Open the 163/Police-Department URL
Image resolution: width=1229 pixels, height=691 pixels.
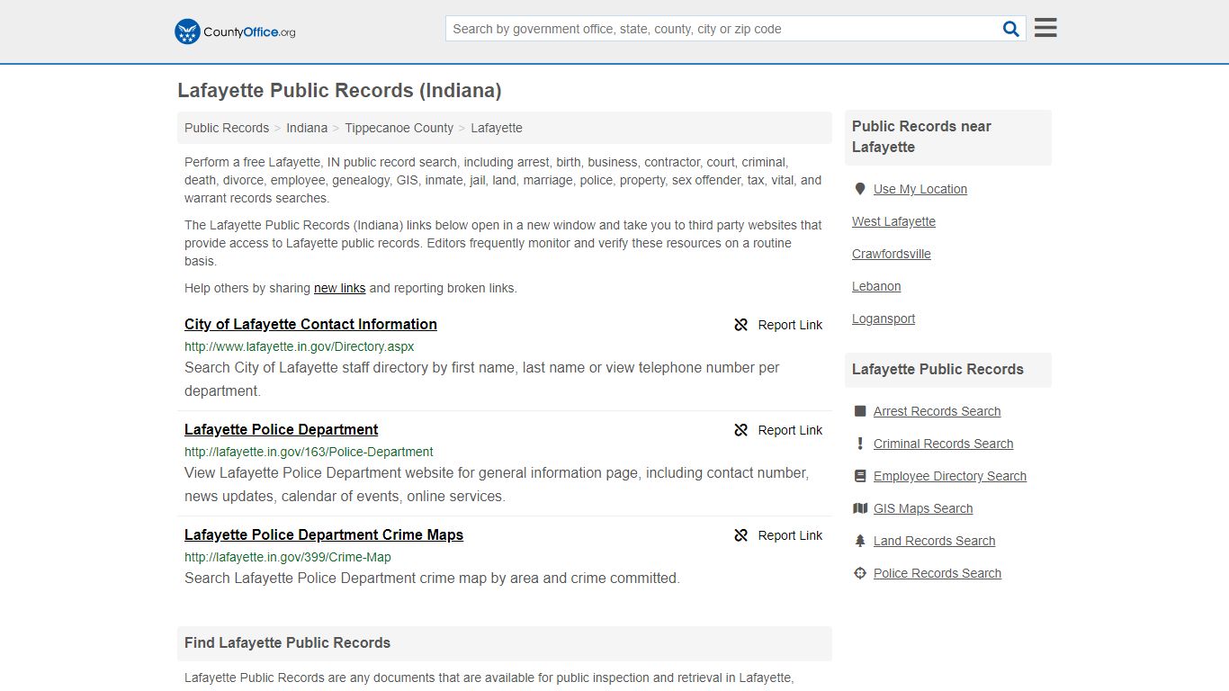click(309, 452)
